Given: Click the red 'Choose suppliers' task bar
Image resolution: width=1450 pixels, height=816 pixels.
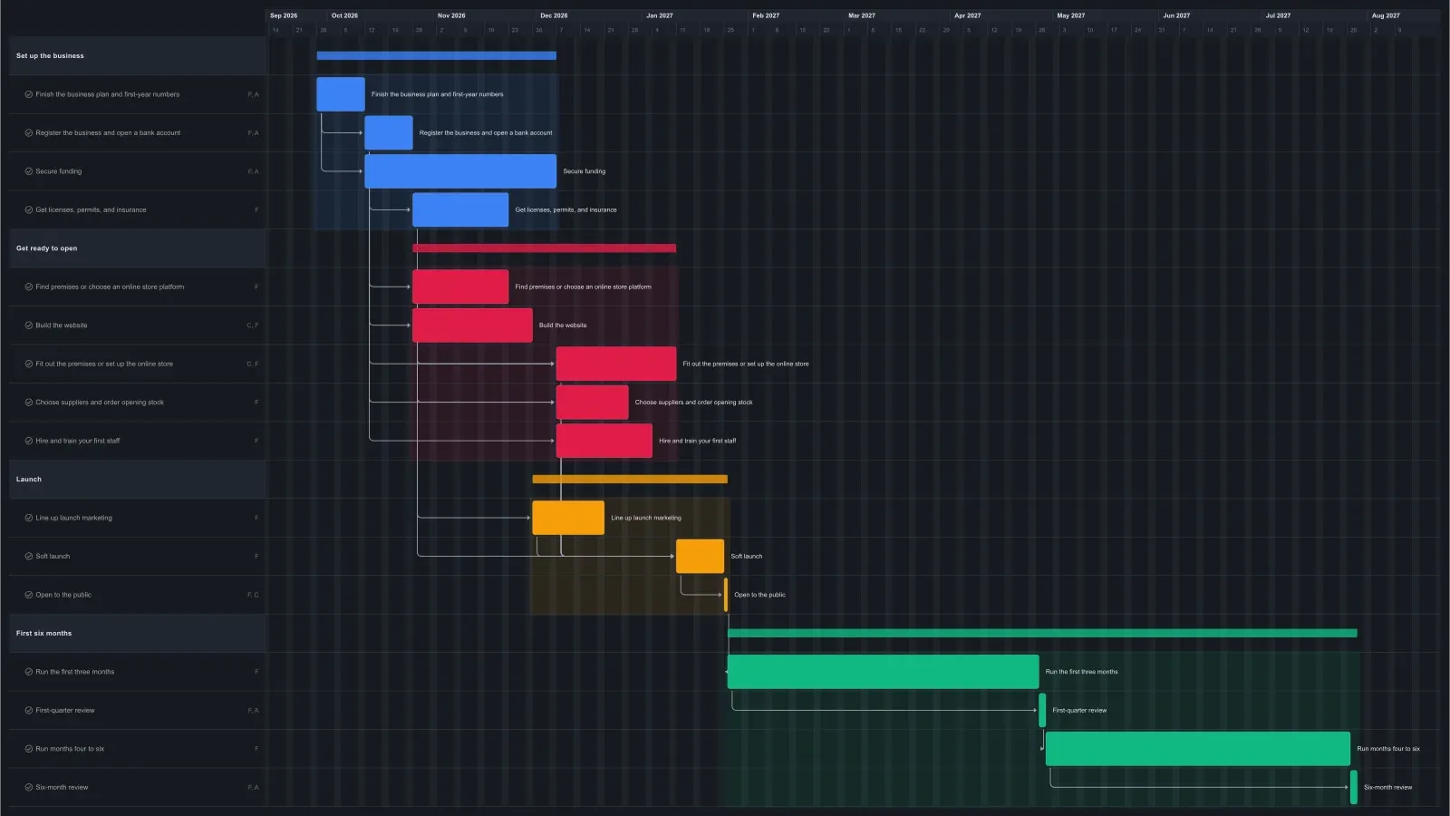Looking at the screenshot, I should click(x=592, y=403).
